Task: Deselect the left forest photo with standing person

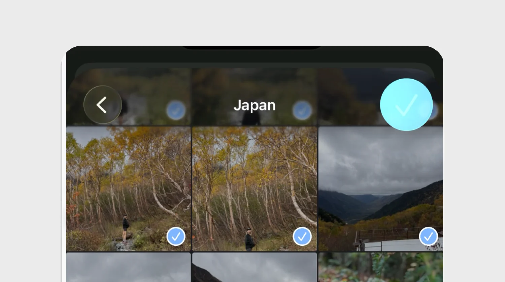Action: [176, 237]
